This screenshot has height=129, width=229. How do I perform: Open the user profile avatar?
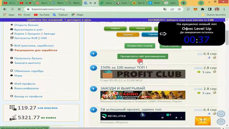click(217, 9)
